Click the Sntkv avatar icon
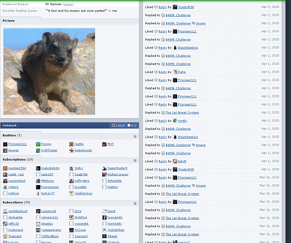Viewport: 291px width, 243px height. pos(71,168)
